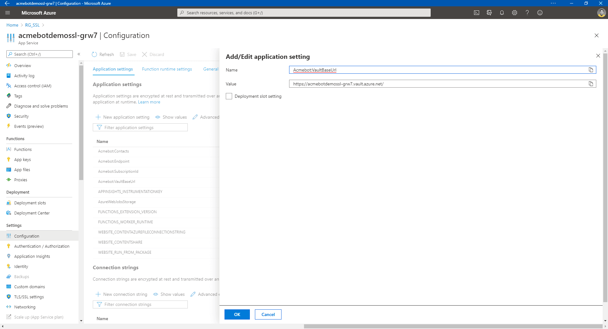The width and height of the screenshot is (608, 329).
Task: Copy the Name field to clipboard
Action: pyautogui.click(x=591, y=70)
